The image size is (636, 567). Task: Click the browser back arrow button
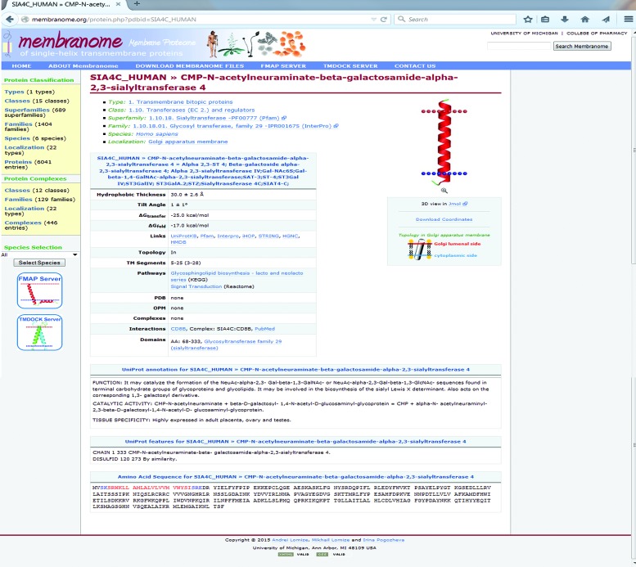tap(10, 19)
